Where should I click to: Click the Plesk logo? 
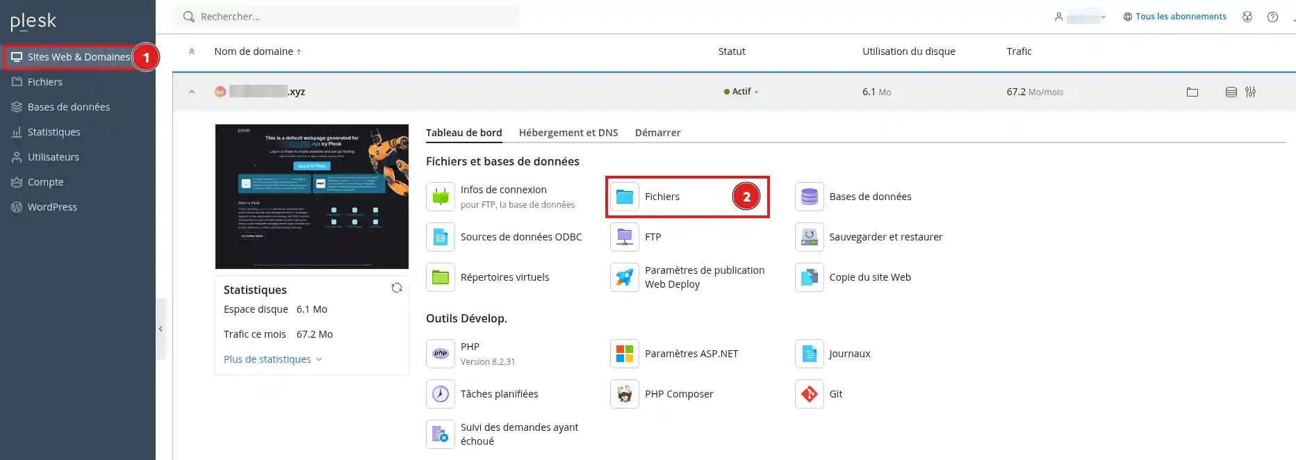33,22
